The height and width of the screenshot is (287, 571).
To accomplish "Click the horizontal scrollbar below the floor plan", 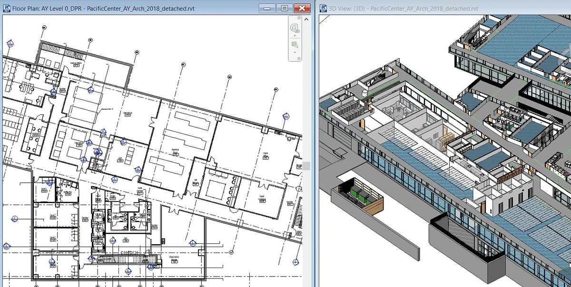I will pos(143,284).
